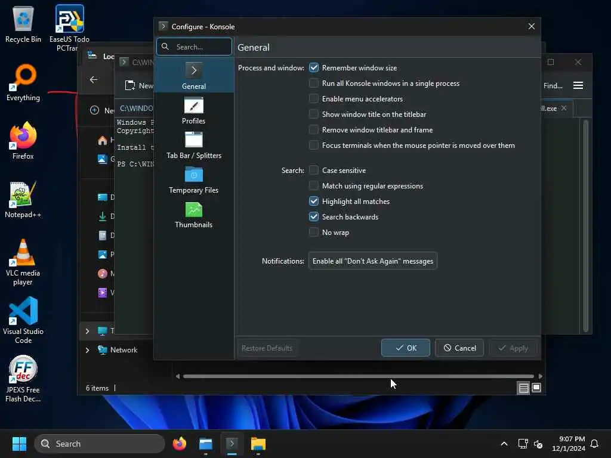Open the notifications bell in system tray
Image resolution: width=611 pixels, height=458 pixels.
594,444
